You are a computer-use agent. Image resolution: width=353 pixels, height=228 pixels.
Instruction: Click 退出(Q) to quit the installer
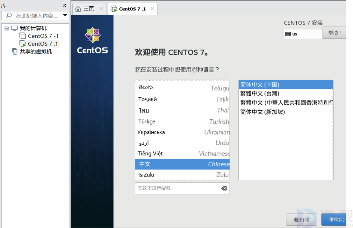(301, 219)
